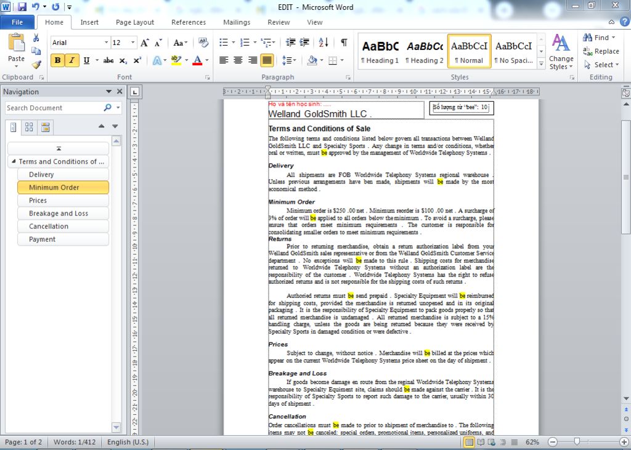Click the Cut scissors icon

pyautogui.click(x=36, y=38)
